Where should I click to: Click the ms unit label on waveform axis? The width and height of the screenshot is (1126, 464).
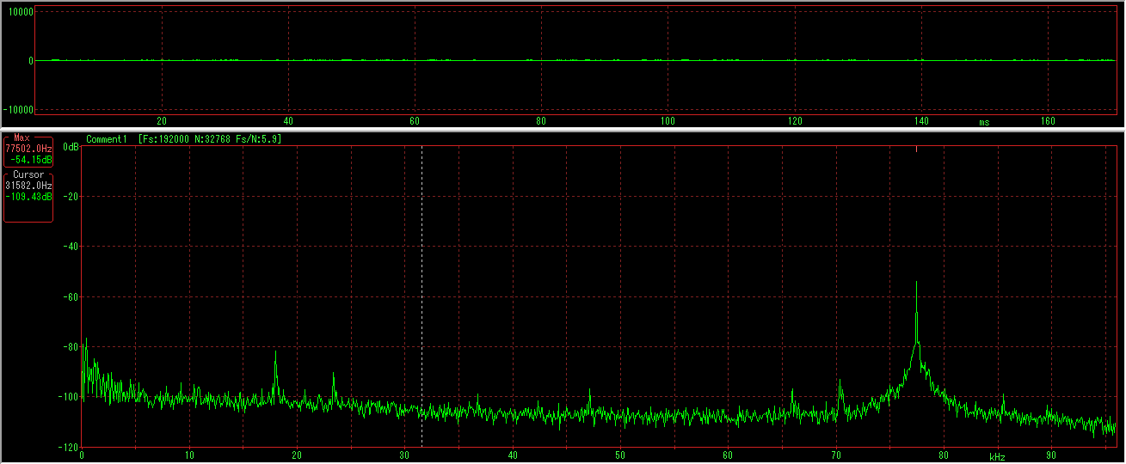983,122
